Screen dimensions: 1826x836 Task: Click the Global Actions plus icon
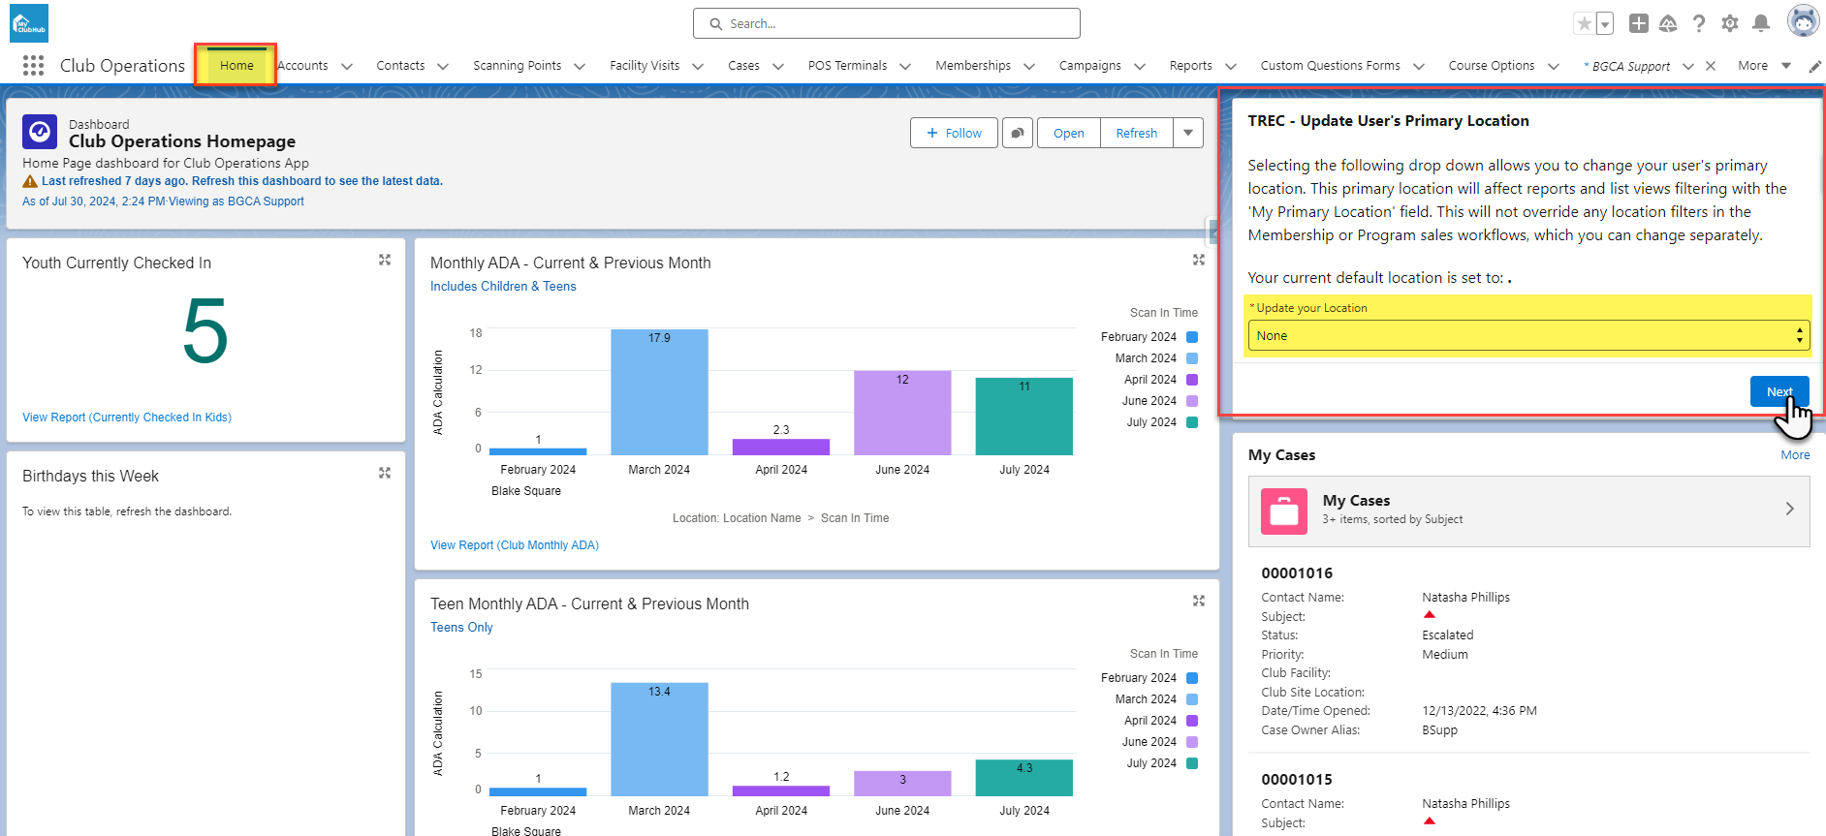click(1638, 23)
